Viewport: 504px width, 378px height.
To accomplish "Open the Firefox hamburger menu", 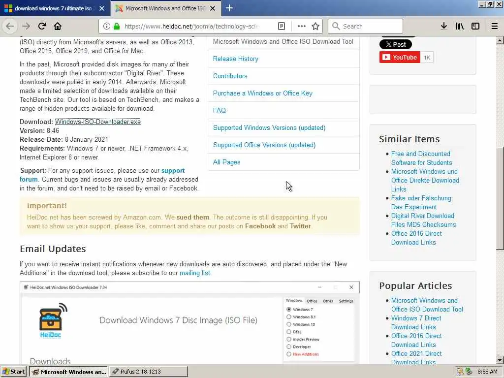I will pos(495,26).
